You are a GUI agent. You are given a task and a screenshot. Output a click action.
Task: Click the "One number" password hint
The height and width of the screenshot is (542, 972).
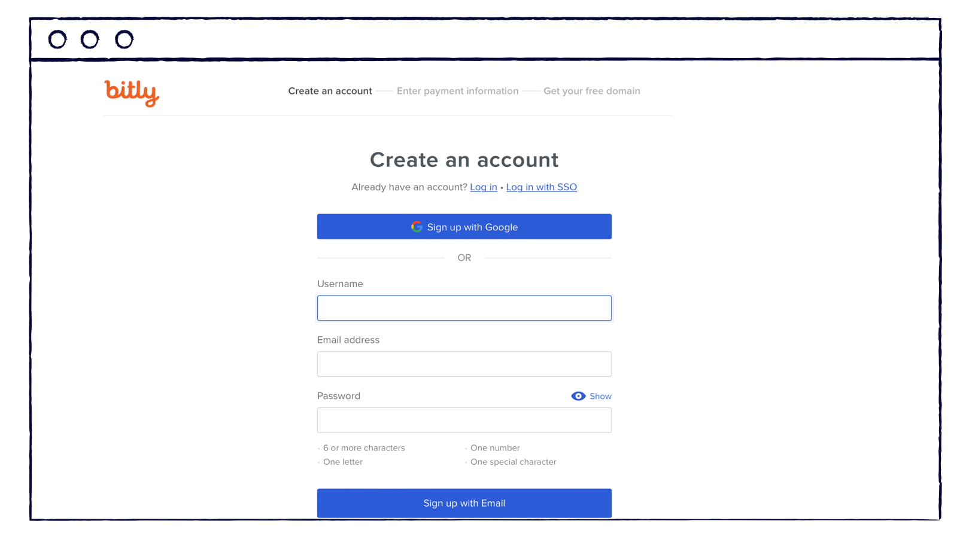point(495,448)
